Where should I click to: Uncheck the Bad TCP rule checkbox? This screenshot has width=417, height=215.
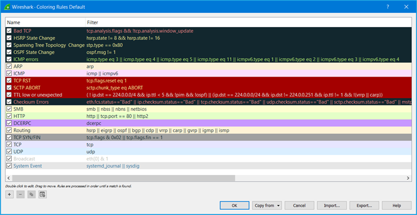click(9, 31)
